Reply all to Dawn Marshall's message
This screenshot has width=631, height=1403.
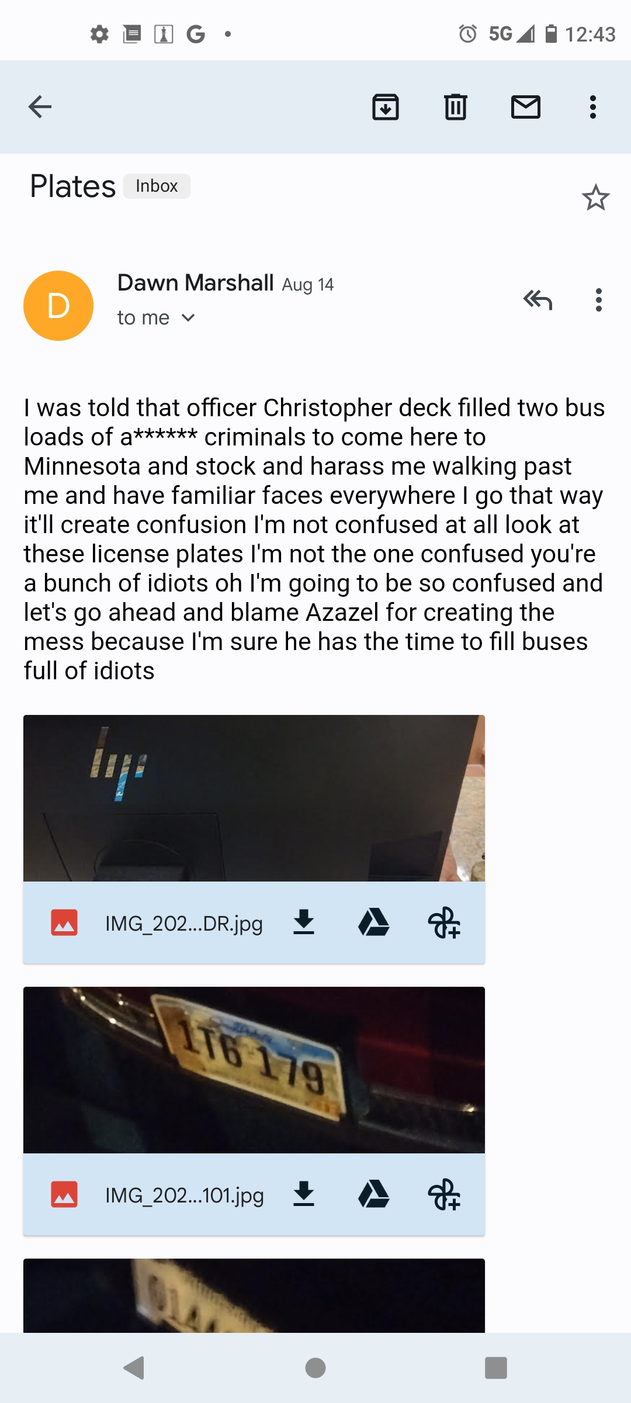[x=538, y=300]
